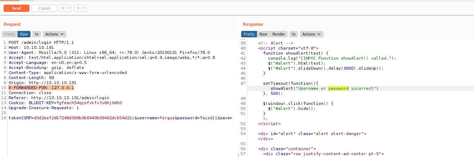Click highlighted word password in response
The width and height of the screenshot is (474, 157).
[x=339, y=88]
